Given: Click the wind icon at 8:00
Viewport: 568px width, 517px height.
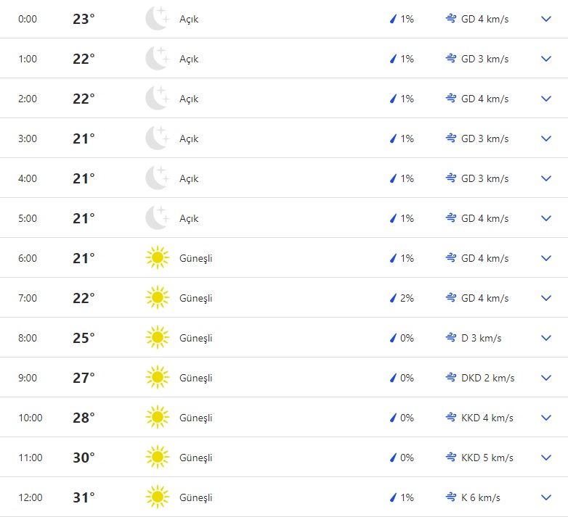Looking at the screenshot, I should (450, 338).
